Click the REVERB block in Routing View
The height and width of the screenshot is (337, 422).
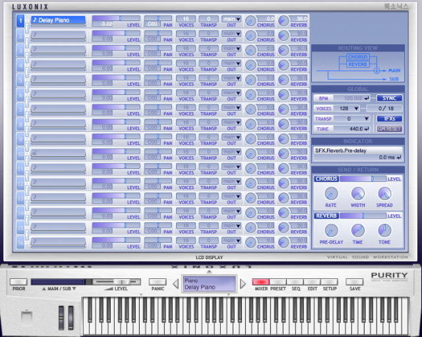(x=357, y=65)
